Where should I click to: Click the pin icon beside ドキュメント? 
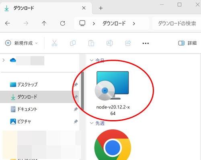(76, 109)
